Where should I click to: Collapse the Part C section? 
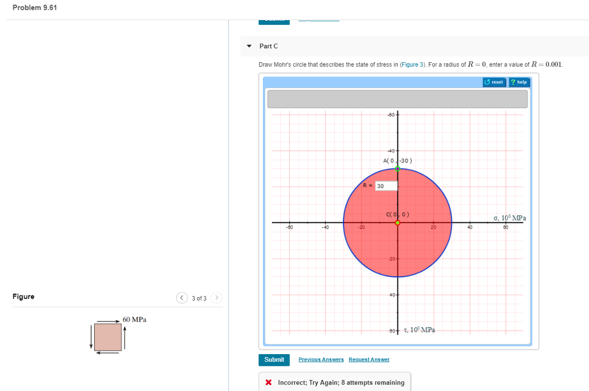pos(248,46)
